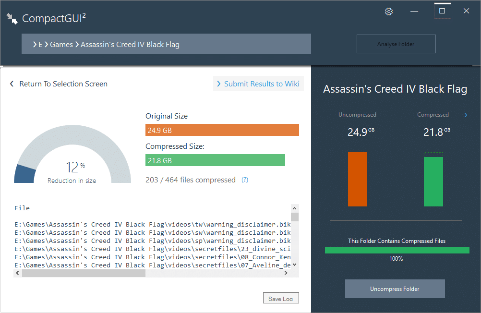Click the orange Uncompressed column bar

click(x=357, y=179)
